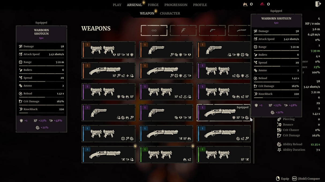The width and height of the screenshot is (325, 182).
Task: Select the equipped Warborn Shotgun card
Action: 223,113
